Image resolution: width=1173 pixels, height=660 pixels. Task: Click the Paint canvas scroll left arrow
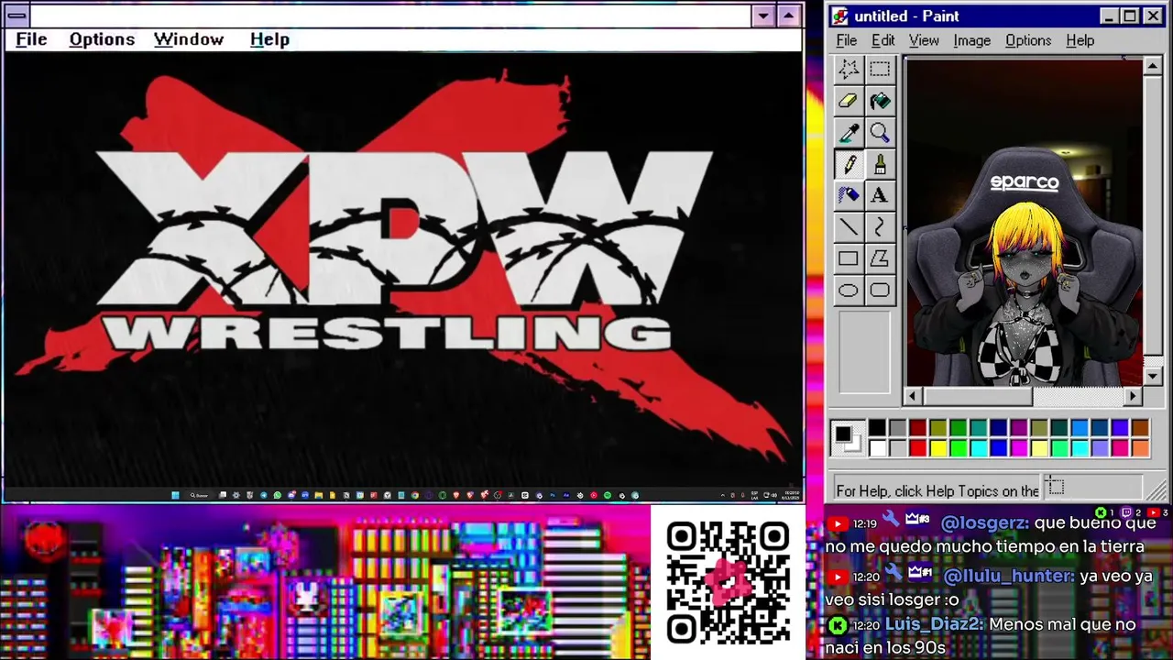point(912,396)
